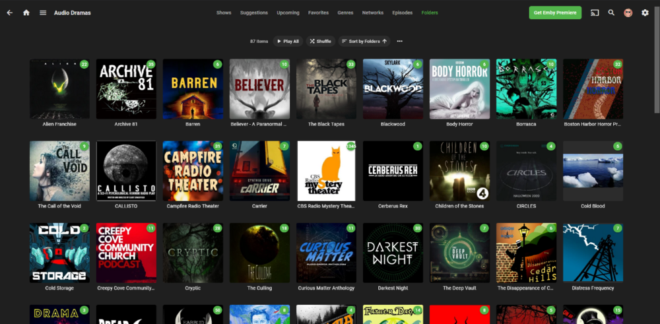The width and height of the screenshot is (660, 324).
Task: Open the Cryptic cover thumbnail
Action: point(193,253)
